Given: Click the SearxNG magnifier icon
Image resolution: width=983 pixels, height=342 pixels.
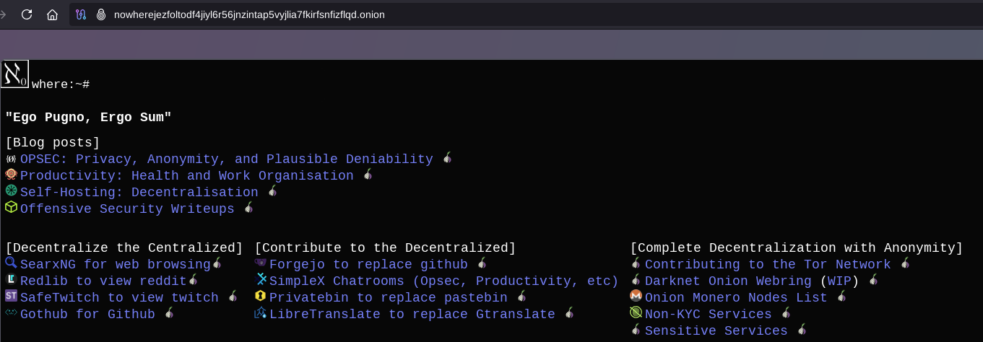Looking at the screenshot, I should 11,263.
